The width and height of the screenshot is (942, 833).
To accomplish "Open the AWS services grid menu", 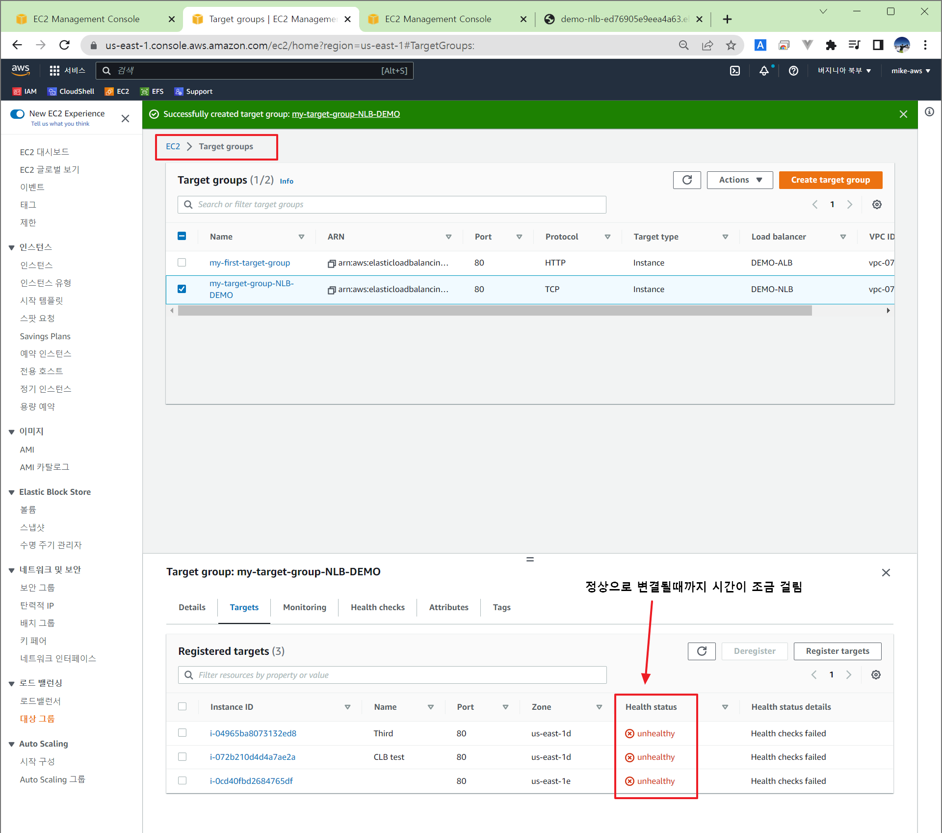I will tap(54, 71).
